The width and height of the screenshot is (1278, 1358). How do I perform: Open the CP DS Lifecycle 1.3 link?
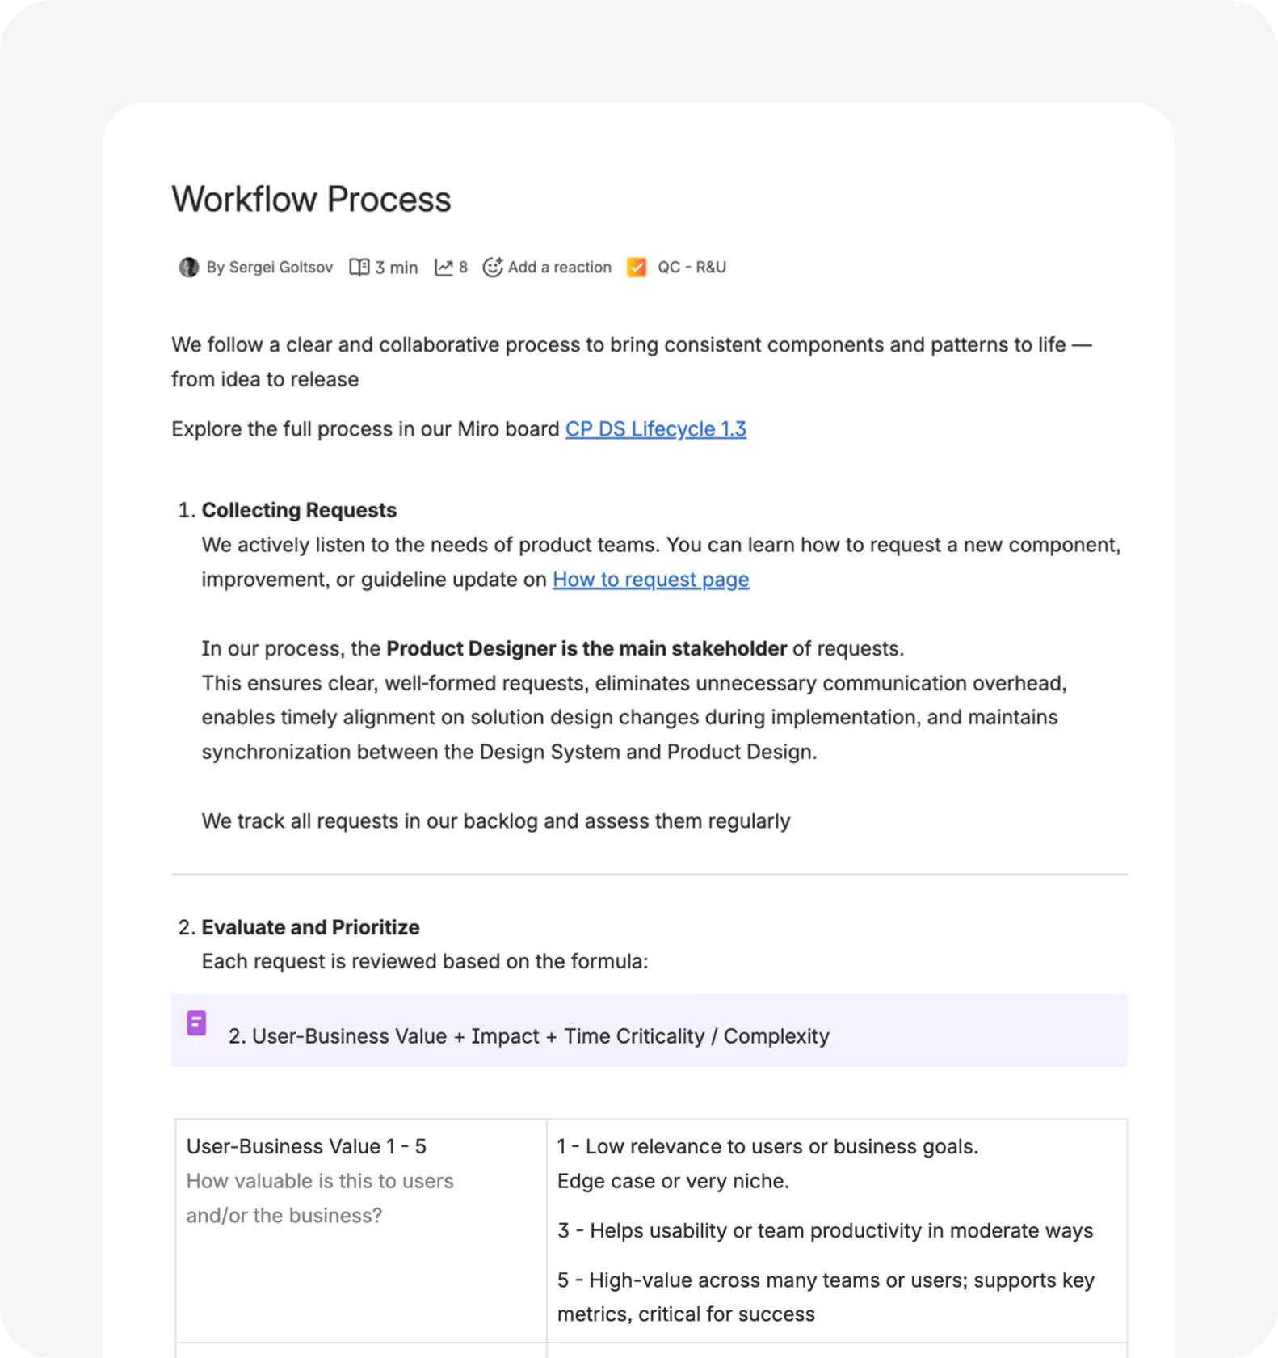(656, 429)
